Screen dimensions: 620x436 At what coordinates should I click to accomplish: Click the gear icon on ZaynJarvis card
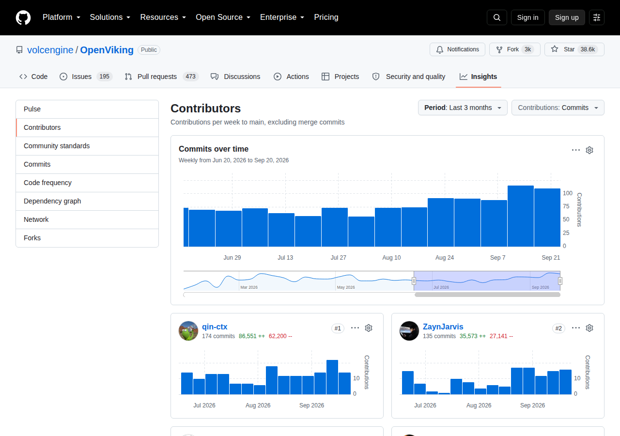click(589, 328)
